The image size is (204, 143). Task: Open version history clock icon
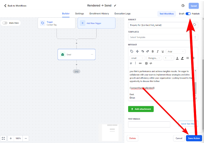pyautogui.click(x=183, y=6)
